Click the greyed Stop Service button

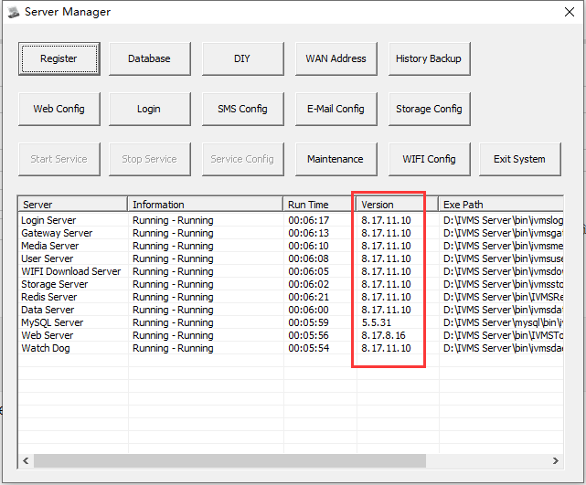[150, 159]
